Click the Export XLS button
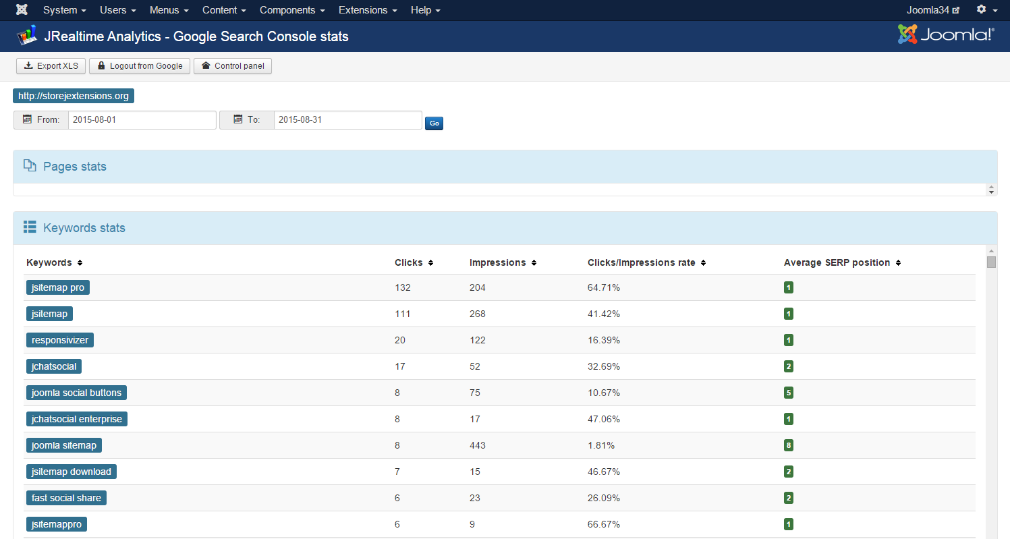 [51, 66]
